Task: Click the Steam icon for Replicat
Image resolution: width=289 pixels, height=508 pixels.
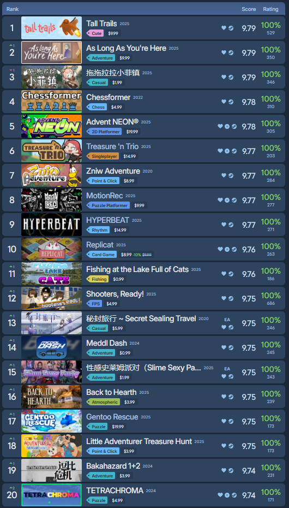Action: (x=234, y=249)
